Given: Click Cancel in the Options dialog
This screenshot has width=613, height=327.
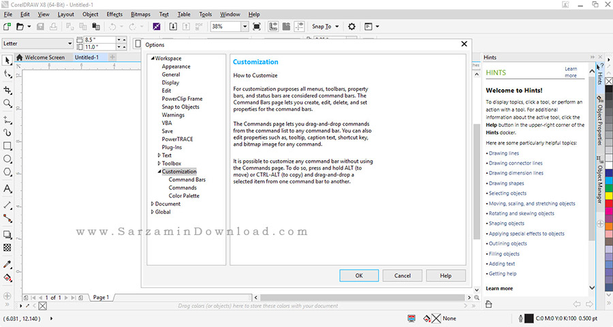Looking at the screenshot, I should coord(403,275).
